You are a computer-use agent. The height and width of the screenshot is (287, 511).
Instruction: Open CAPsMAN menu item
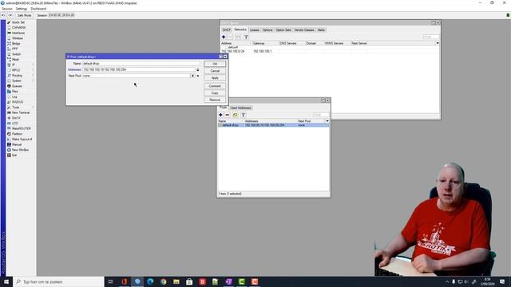pyautogui.click(x=18, y=28)
